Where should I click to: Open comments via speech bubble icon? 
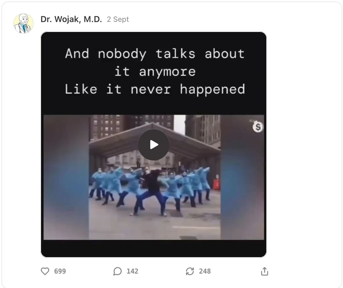pyautogui.click(x=117, y=271)
